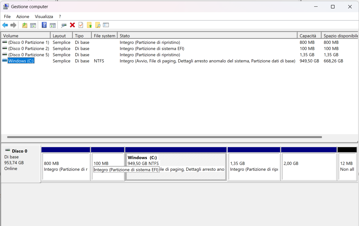Select the 12 MB unallocated space block

347,164
